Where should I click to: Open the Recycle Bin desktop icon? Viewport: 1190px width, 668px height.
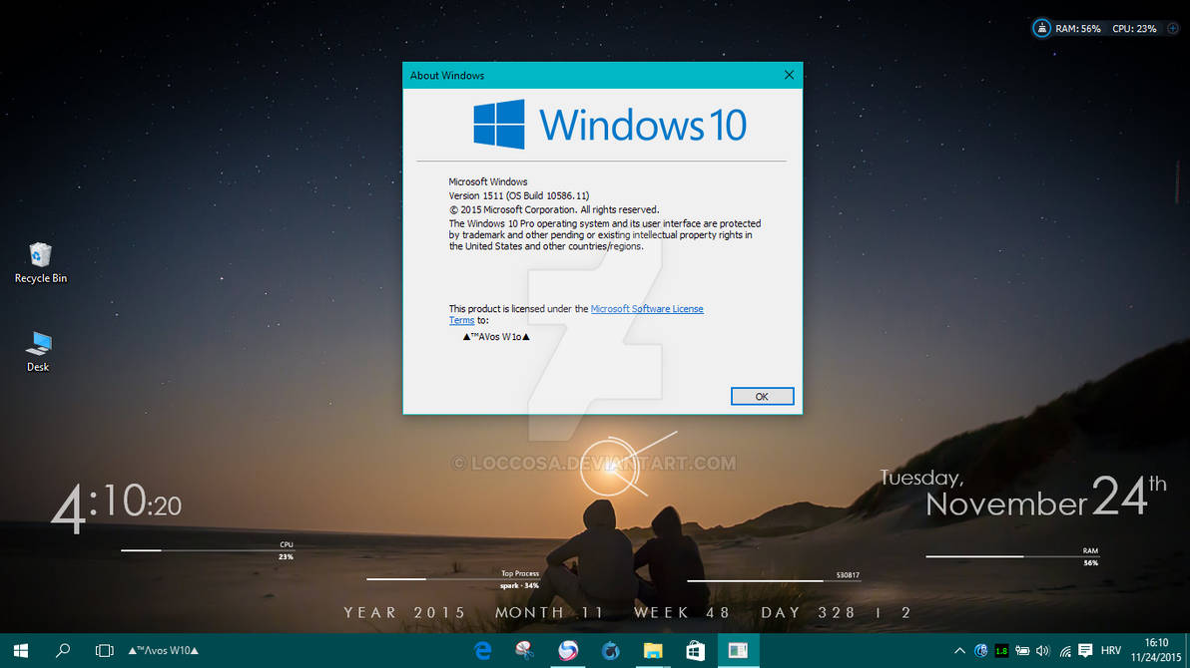[x=40, y=262]
